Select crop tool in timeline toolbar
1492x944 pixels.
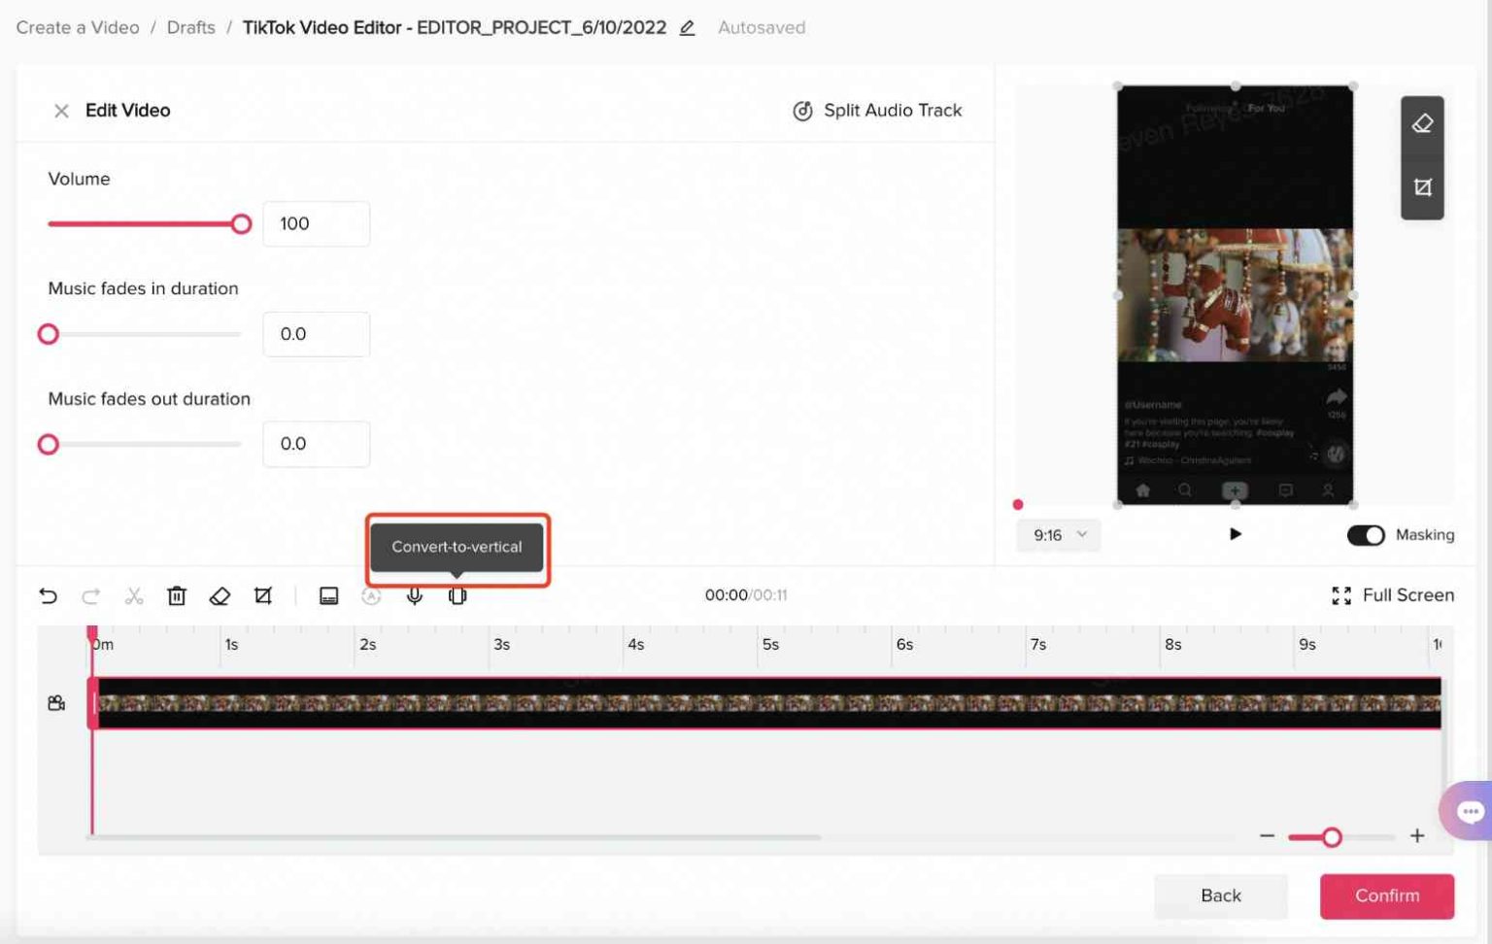tap(263, 595)
